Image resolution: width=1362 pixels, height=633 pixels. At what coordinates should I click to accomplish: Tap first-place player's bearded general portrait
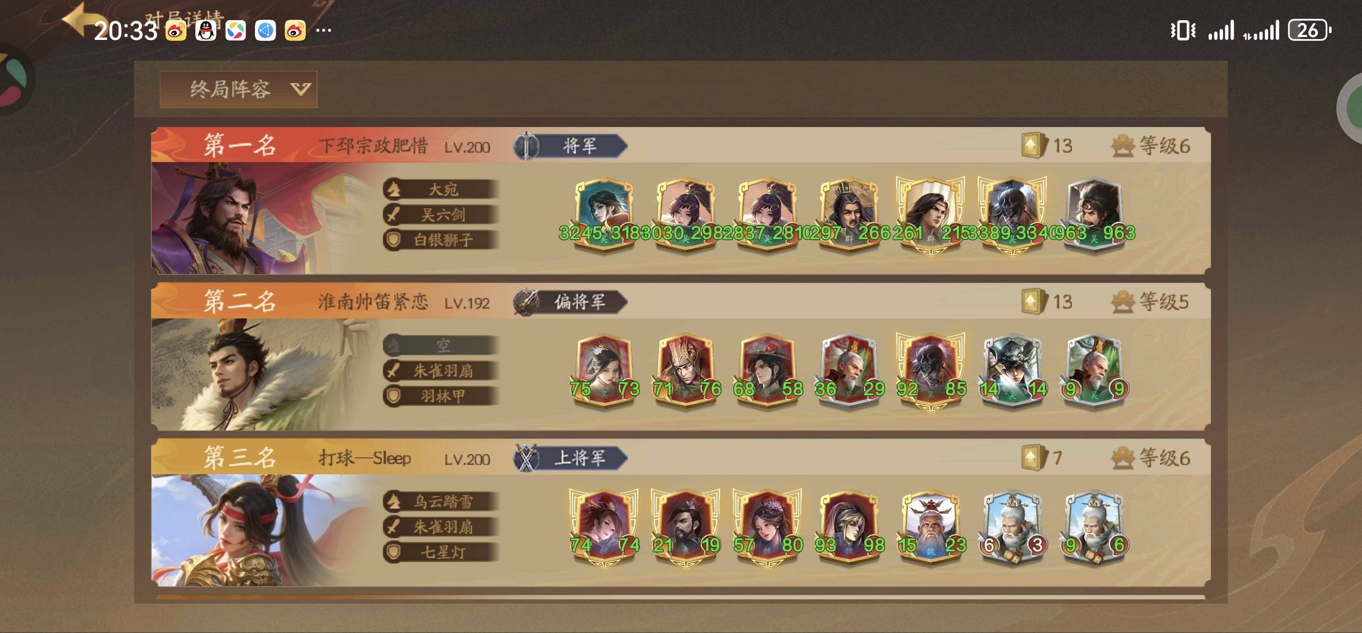coord(227,218)
